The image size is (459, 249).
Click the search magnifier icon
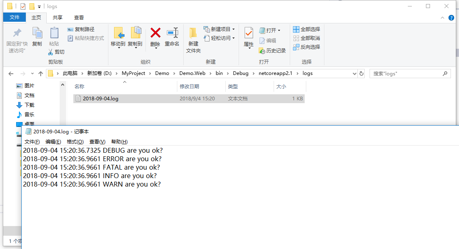(445, 73)
